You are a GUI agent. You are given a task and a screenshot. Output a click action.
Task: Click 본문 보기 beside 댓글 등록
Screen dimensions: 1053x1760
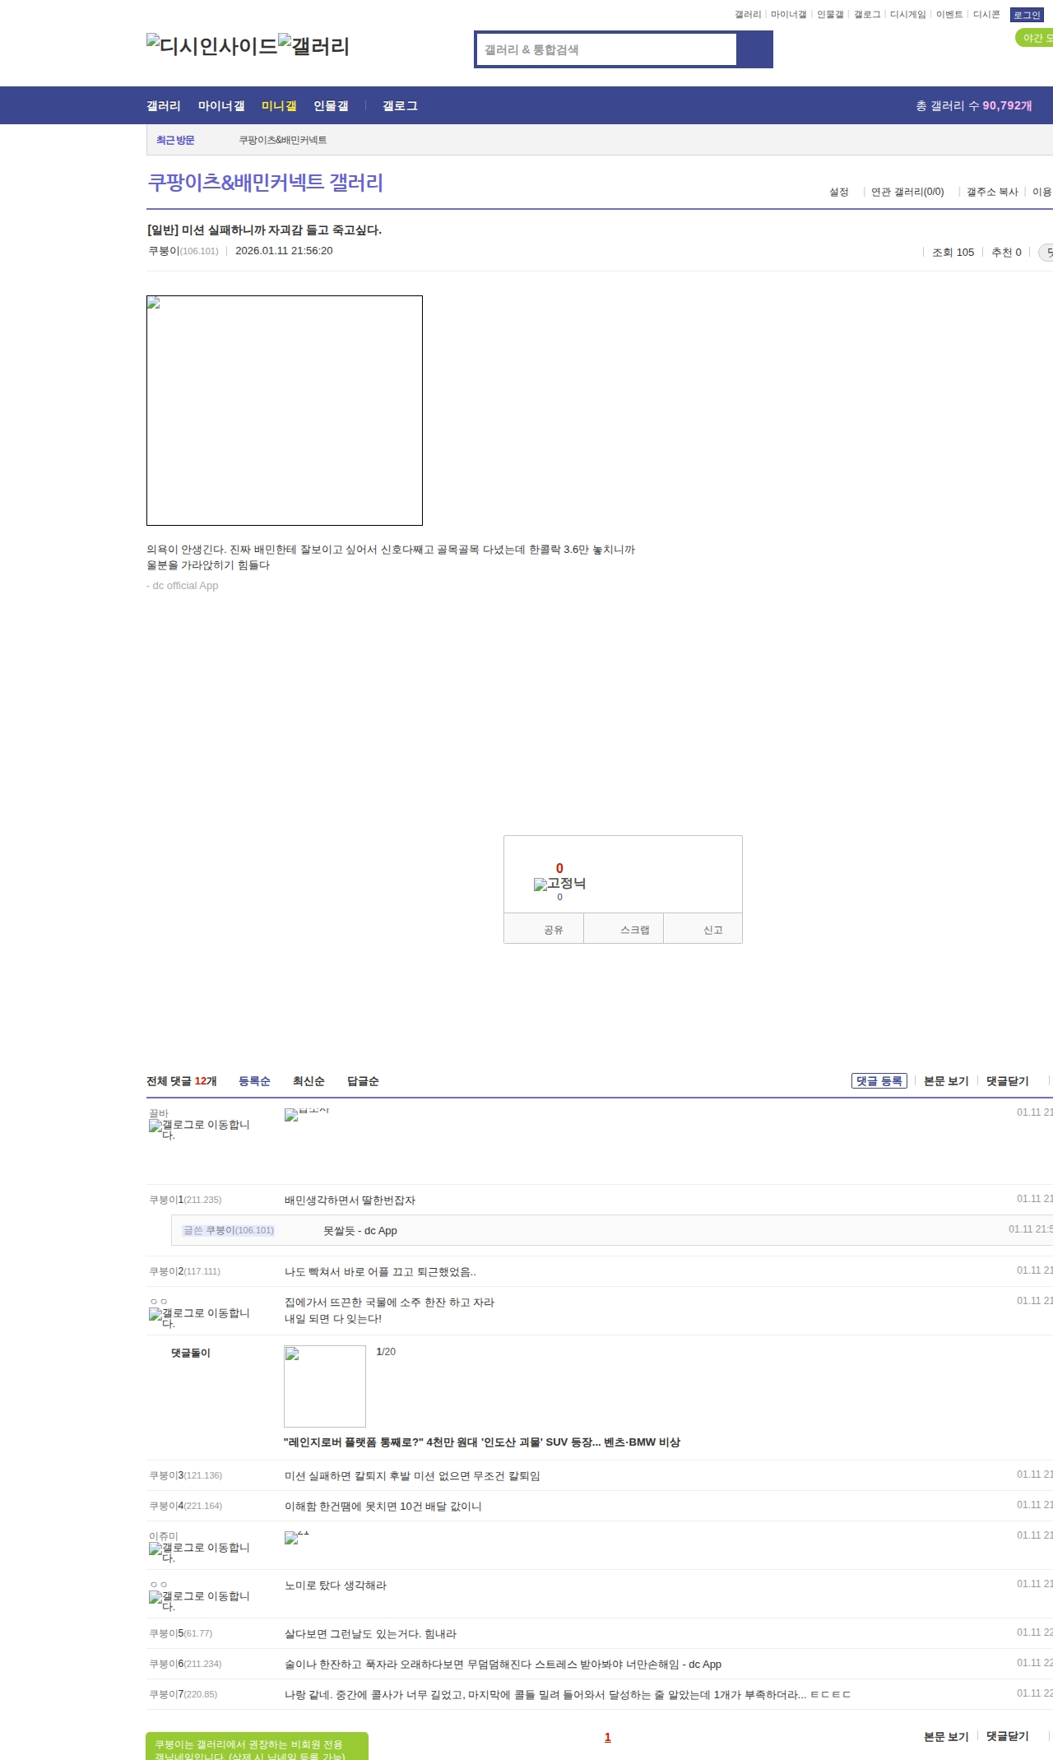tap(946, 1081)
